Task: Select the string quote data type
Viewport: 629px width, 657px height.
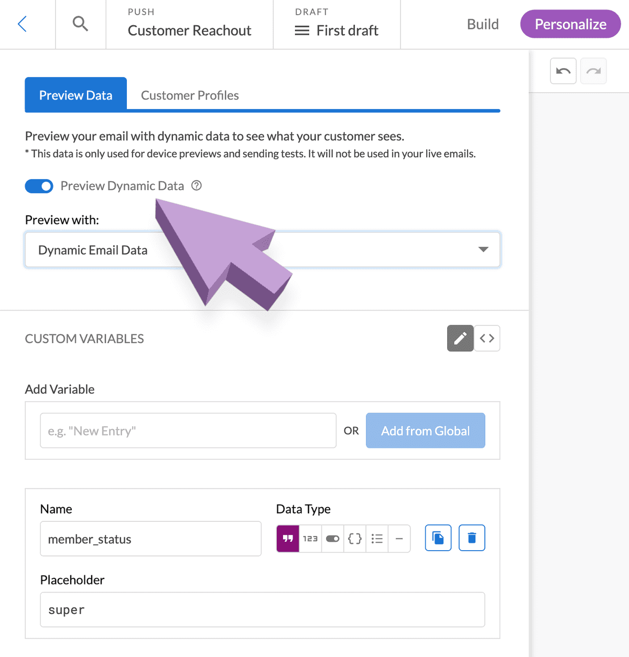Action: pos(288,539)
